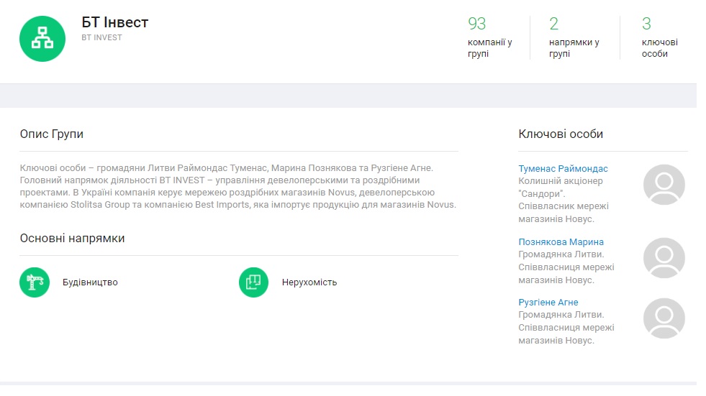Click the Будівництво direction label
The width and height of the screenshot is (706, 396).
[x=90, y=282]
